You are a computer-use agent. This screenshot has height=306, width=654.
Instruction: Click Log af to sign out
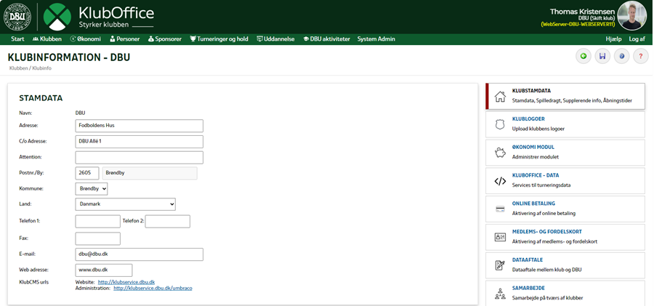click(x=637, y=39)
